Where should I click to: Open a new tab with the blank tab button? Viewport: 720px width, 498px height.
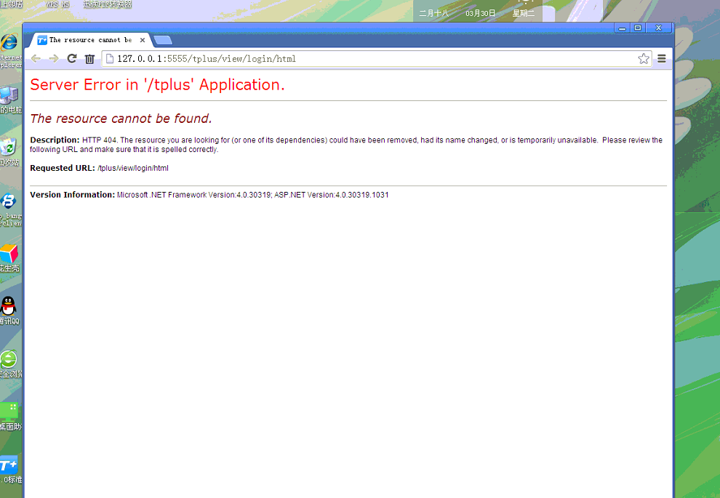coord(163,41)
